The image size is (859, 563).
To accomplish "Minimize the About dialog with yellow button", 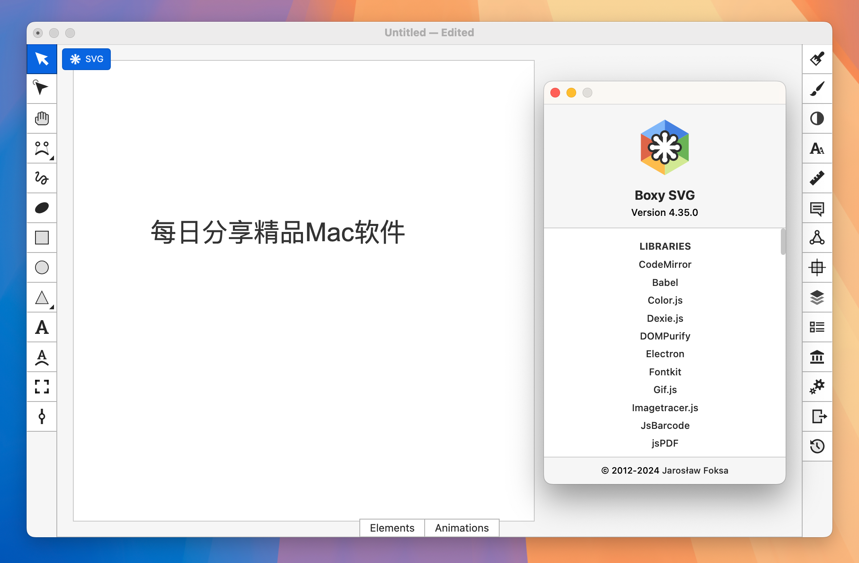I will (x=571, y=93).
